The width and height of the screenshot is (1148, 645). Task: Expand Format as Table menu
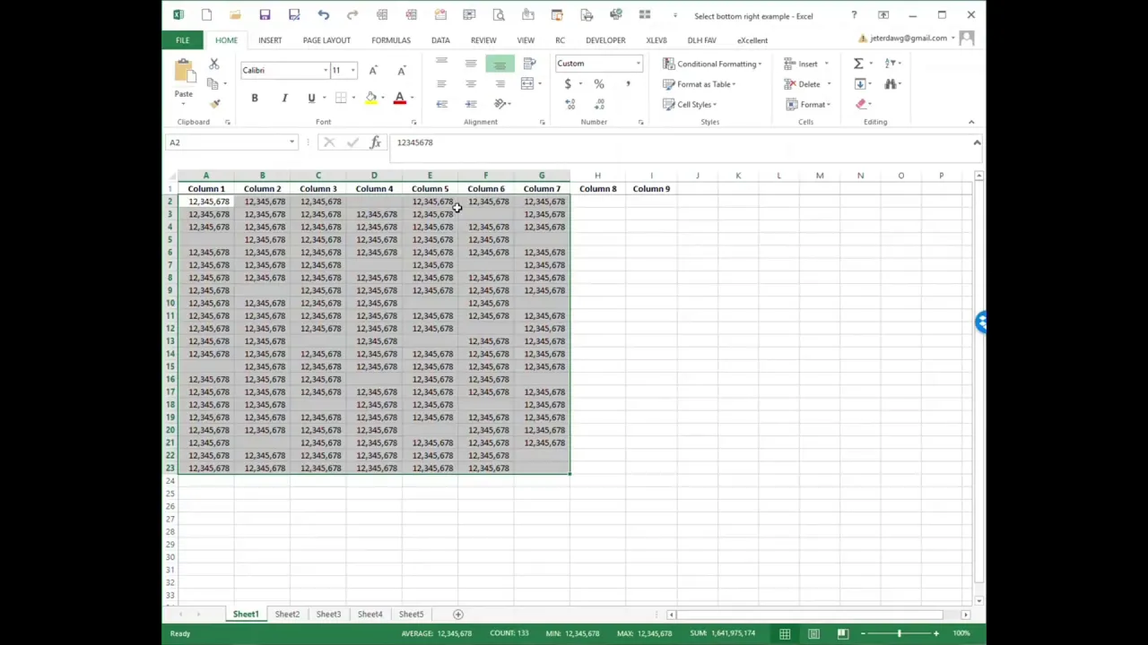click(700, 84)
